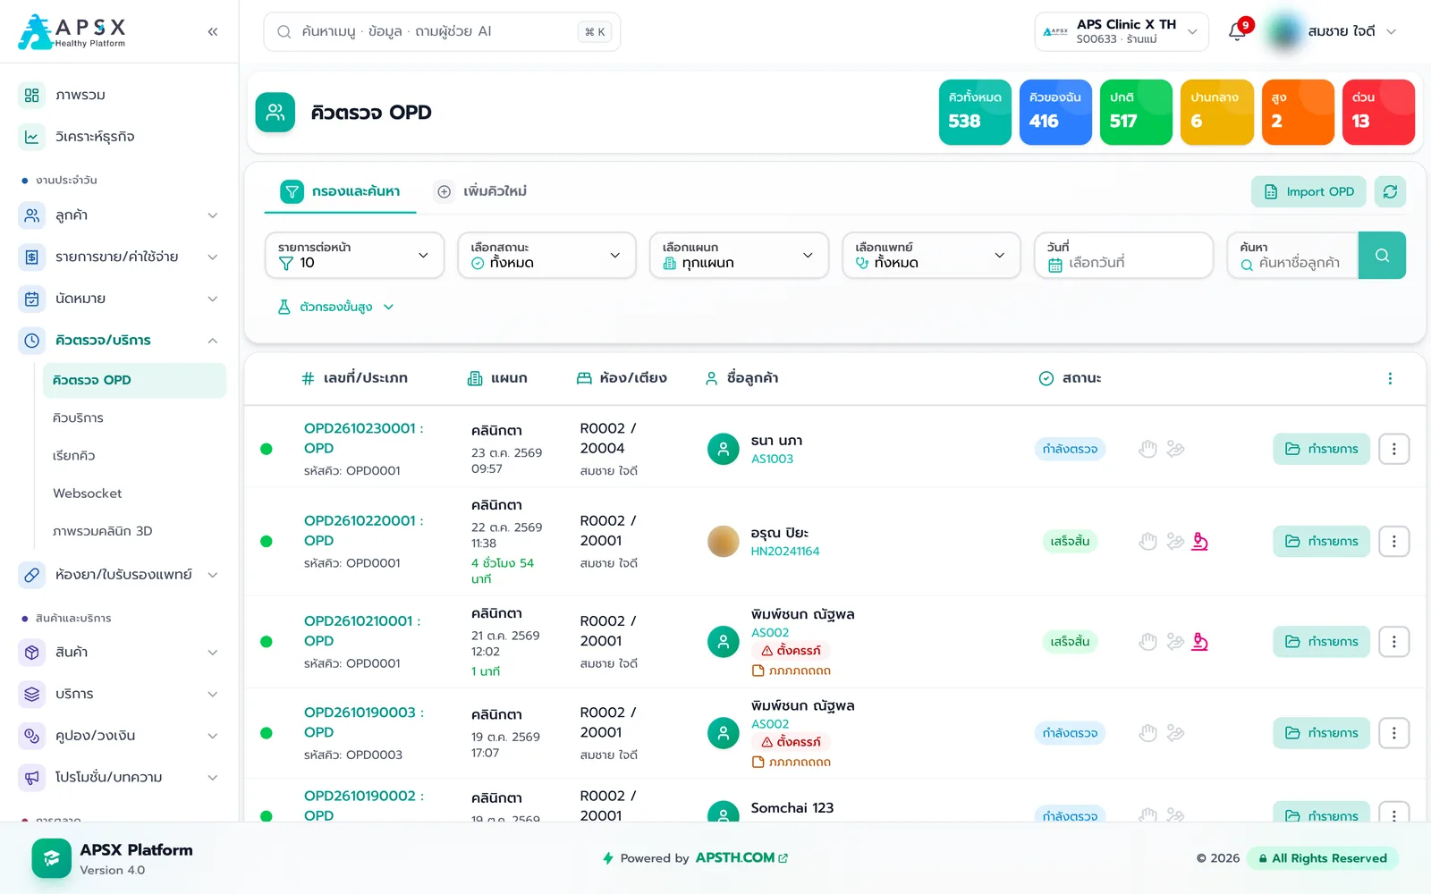The image size is (1431, 894).
Task: Select กรองและค้นหา tab
Action: click(340, 191)
